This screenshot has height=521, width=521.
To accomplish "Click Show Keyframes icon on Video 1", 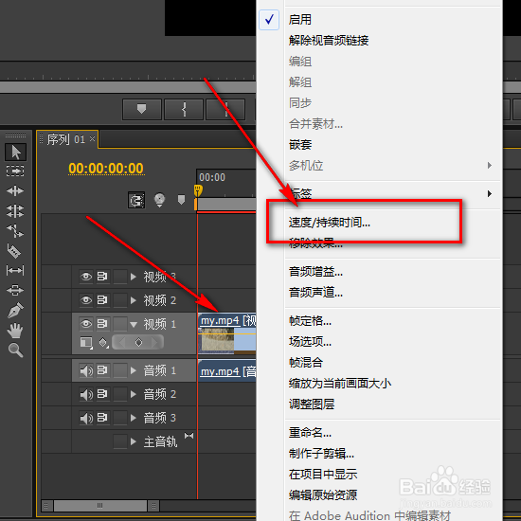I will (x=103, y=342).
